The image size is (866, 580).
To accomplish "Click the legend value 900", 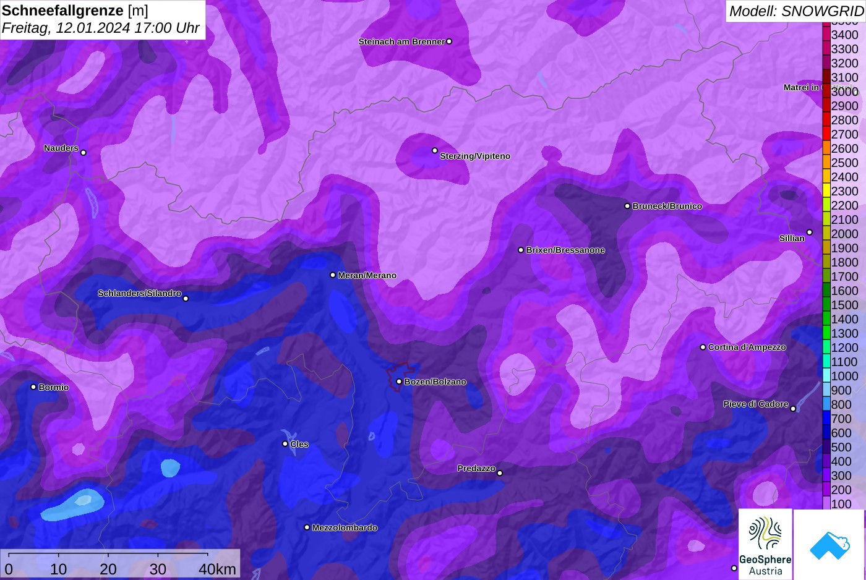I will pyautogui.click(x=841, y=390).
